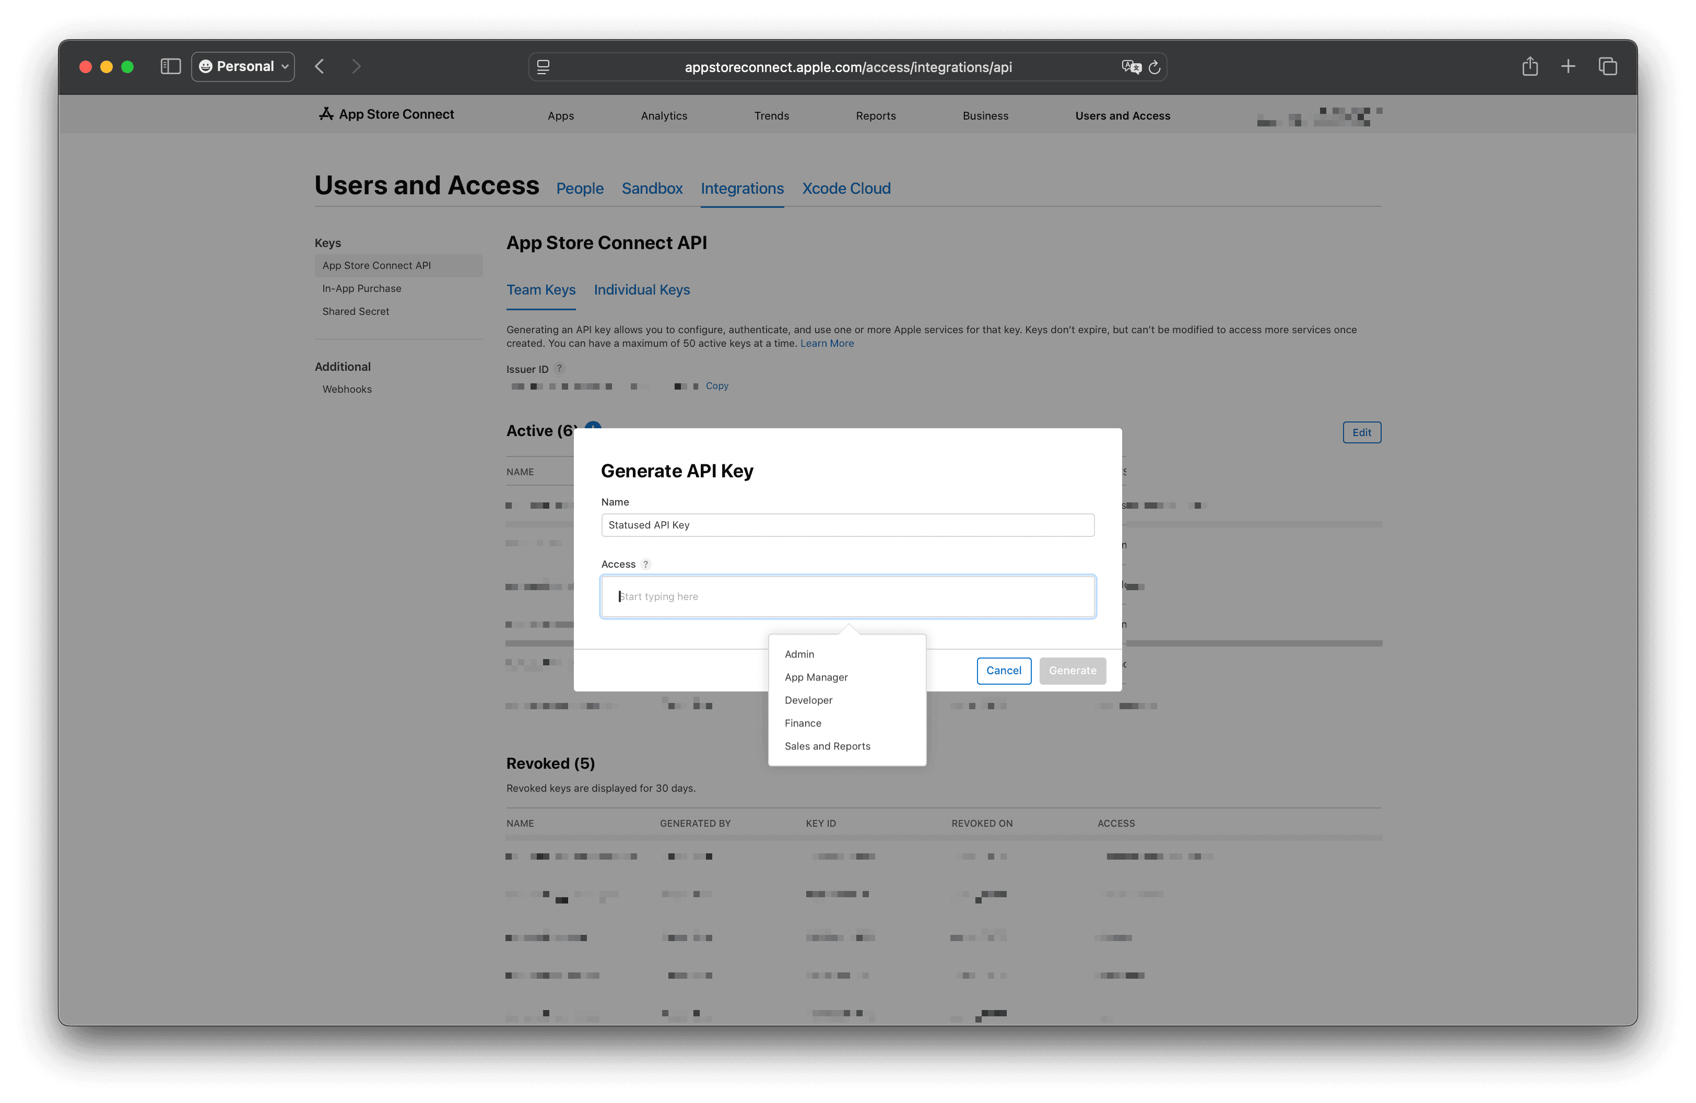The height and width of the screenshot is (1103, 1696).
Task: Switch to the Individual Keys tab
Action: point(641,289)
